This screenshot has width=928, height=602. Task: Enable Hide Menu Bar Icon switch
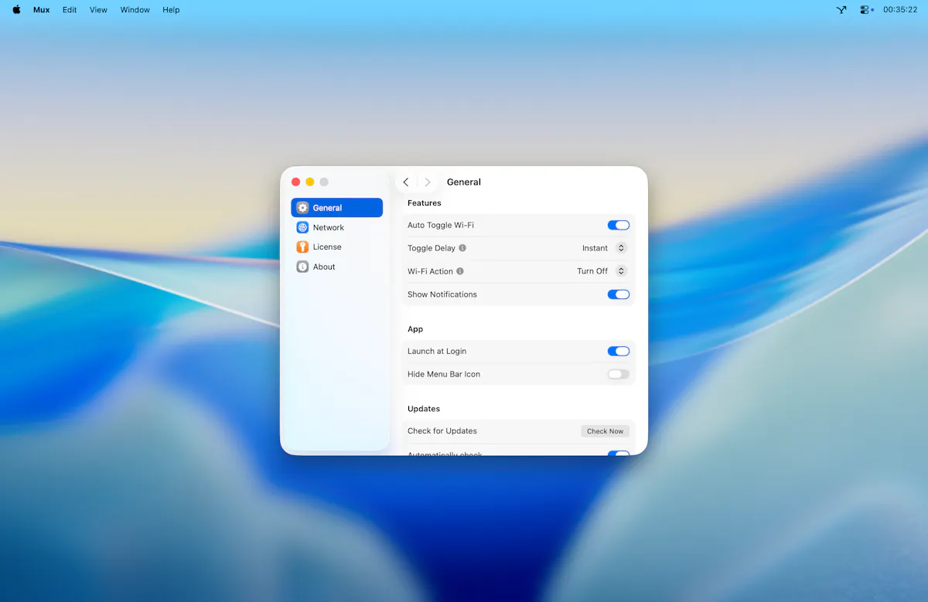pos(619,374)
